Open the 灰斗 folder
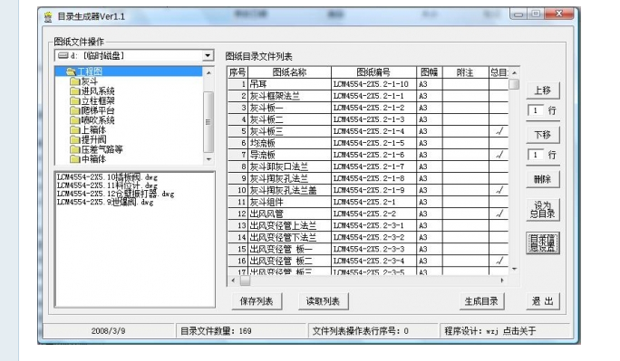This screenshot has height=361, width=620. click(90, 81)
